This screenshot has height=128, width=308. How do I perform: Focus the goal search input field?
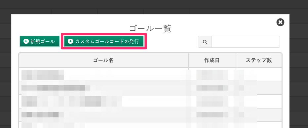246,42
